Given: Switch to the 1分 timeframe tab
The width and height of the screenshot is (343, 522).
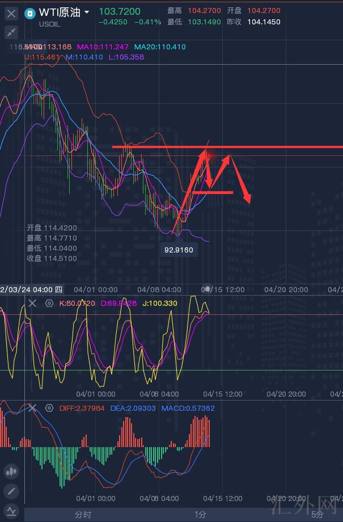Looking at the screenshot, I should click(x=200, y=515).
